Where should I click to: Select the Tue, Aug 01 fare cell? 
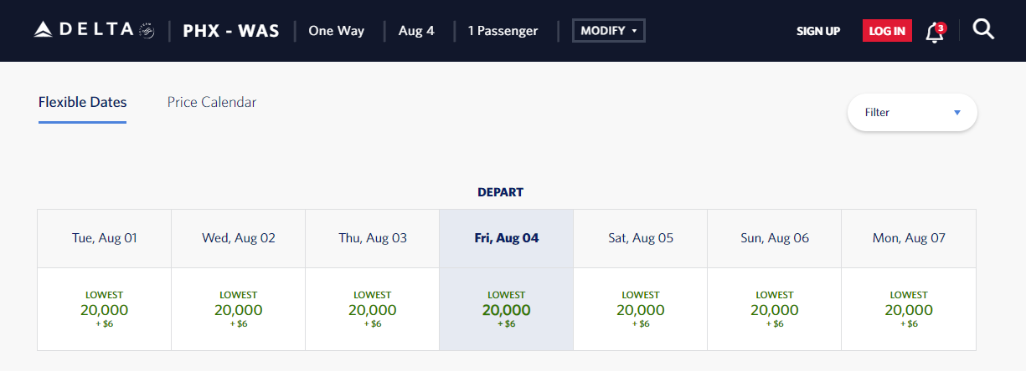(105, 309)
